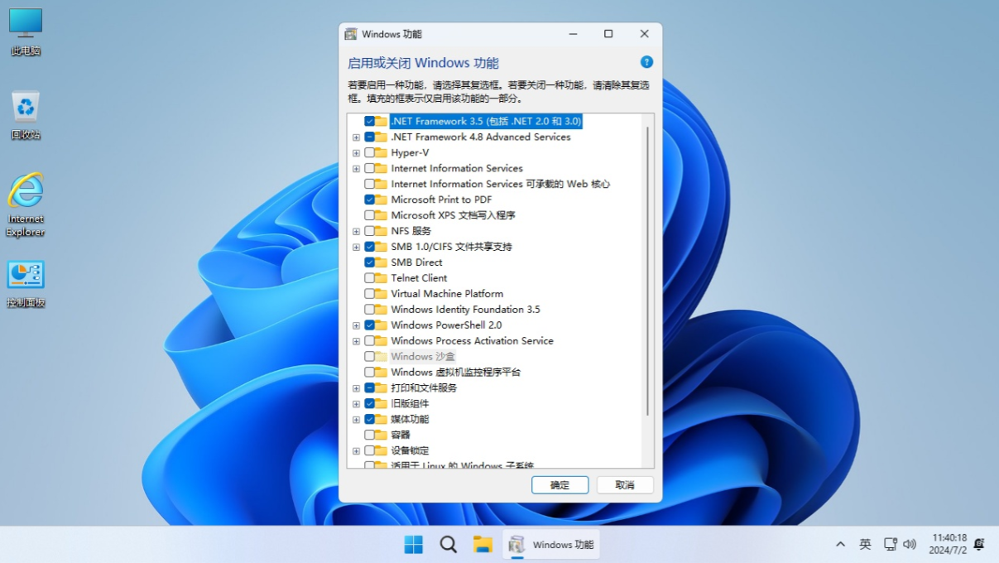Expand the Hyper-V tree node
The image size is (999, 563).
356,152
